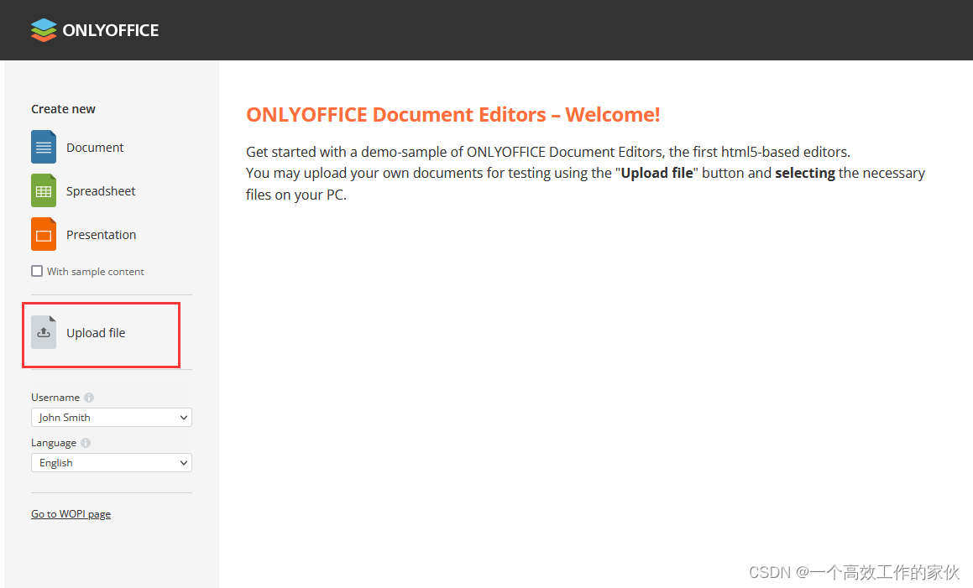This screenshot has width=973, height=588.
Task: Click the Presentation label in the sidebar
Action: point(101,234)
